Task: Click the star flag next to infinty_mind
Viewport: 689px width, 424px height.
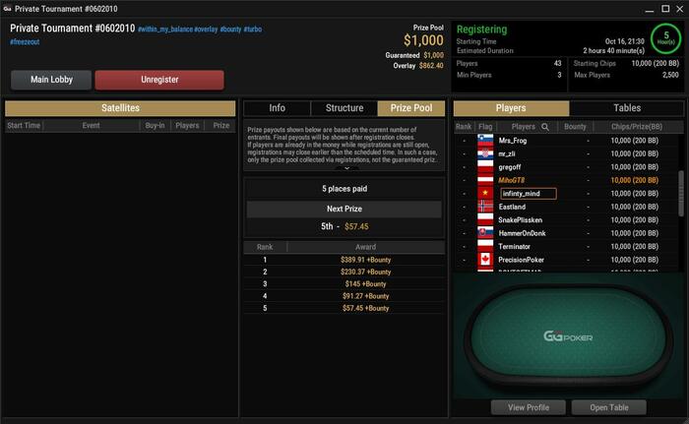Action: 485,194
